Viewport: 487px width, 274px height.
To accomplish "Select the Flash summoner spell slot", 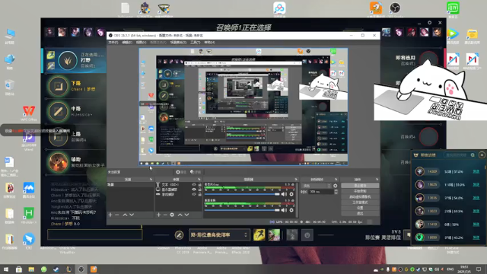I will (259, 235).
